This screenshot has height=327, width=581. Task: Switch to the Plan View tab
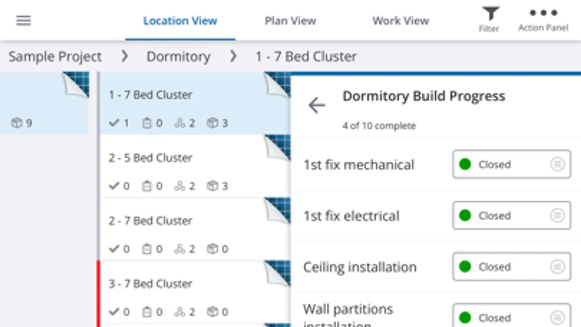pos(290,21)
